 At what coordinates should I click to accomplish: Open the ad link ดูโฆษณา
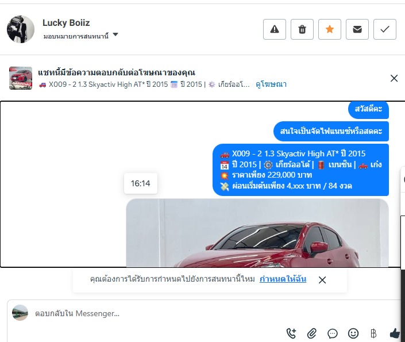coord(271,84)
